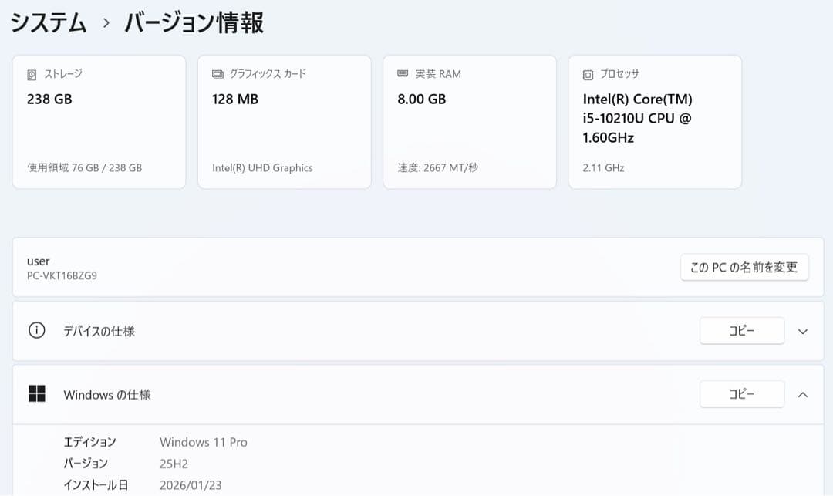This screenshot has width=833, height=496.
Task: Click the processor chip icon
Action: tap(588, 75)
